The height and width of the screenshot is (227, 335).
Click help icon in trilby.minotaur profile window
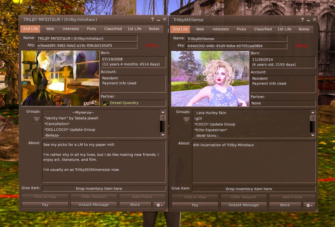(152, 19)
